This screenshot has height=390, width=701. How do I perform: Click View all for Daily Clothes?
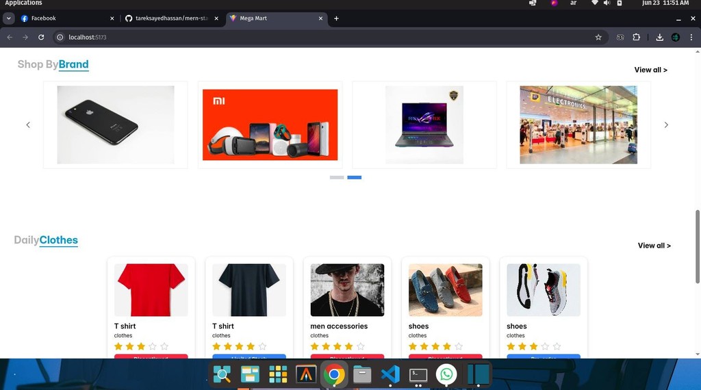[654, 245]
